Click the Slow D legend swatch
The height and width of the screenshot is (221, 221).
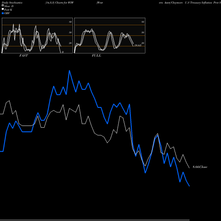3,6
